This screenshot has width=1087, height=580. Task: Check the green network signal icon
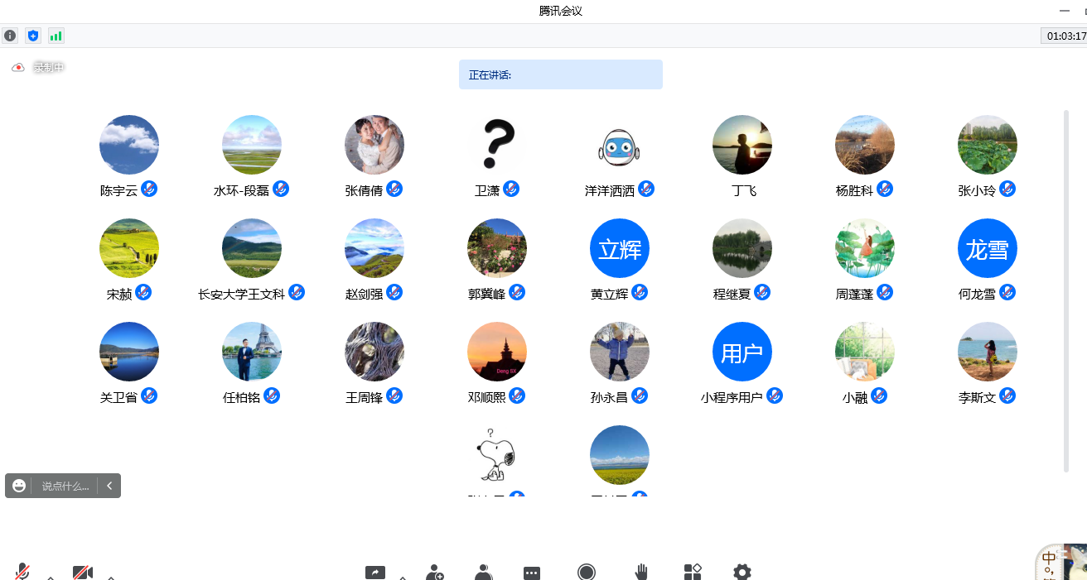click(x=56, y=36)
